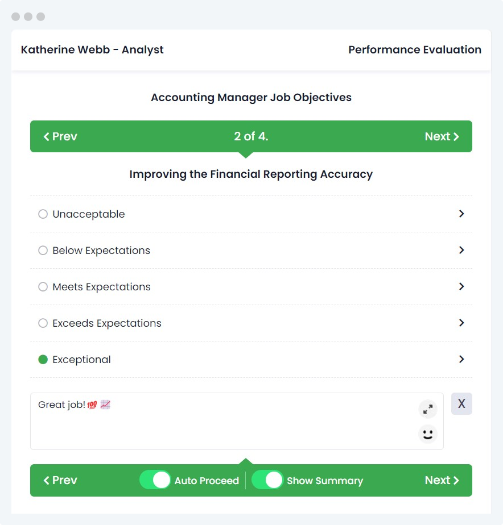Expand the Exceptional rating details

(x=461, y=360)
